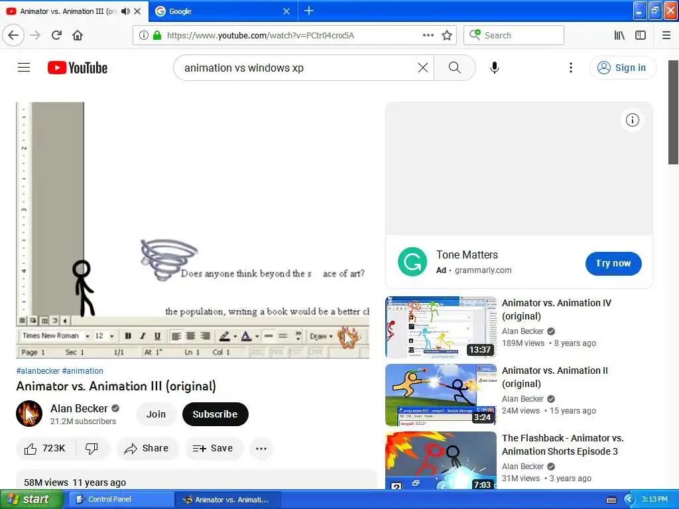Screen dimensions: 679x509
Task: Open page actions three-dot menu in address bar
Action: (428, 36)
